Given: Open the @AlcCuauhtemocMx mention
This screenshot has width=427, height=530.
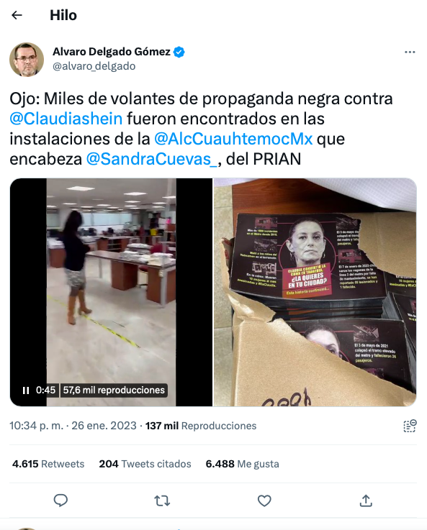Looking at the screenshot, I should tap(233, 139).
